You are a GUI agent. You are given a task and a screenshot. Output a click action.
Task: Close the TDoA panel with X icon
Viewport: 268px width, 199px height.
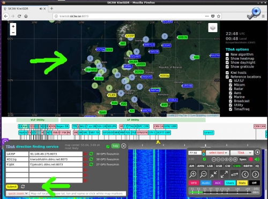pyautogui.click(x=123, y=146)
